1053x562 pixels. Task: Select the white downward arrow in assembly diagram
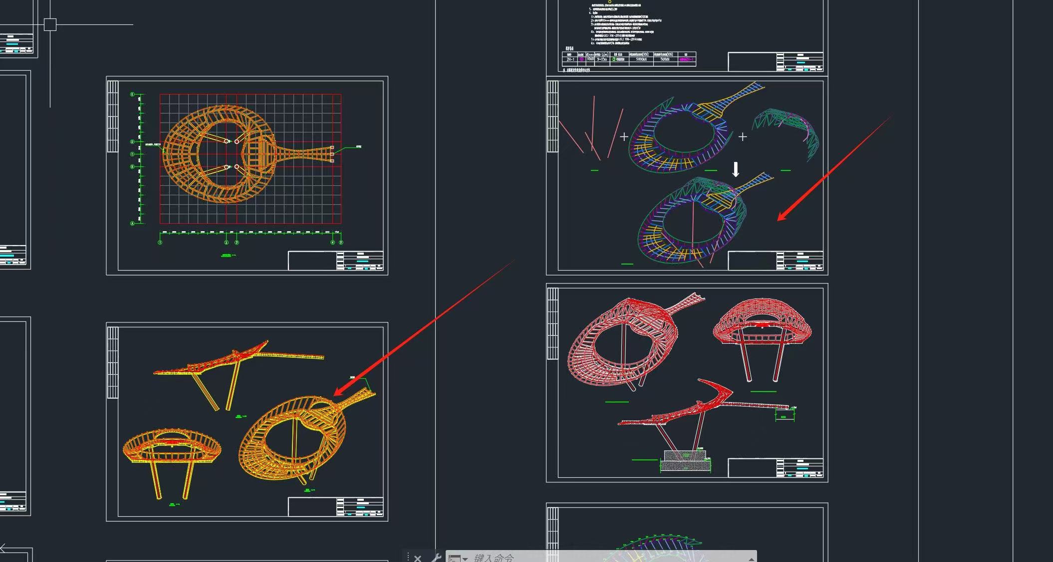(x=735, y=169)
